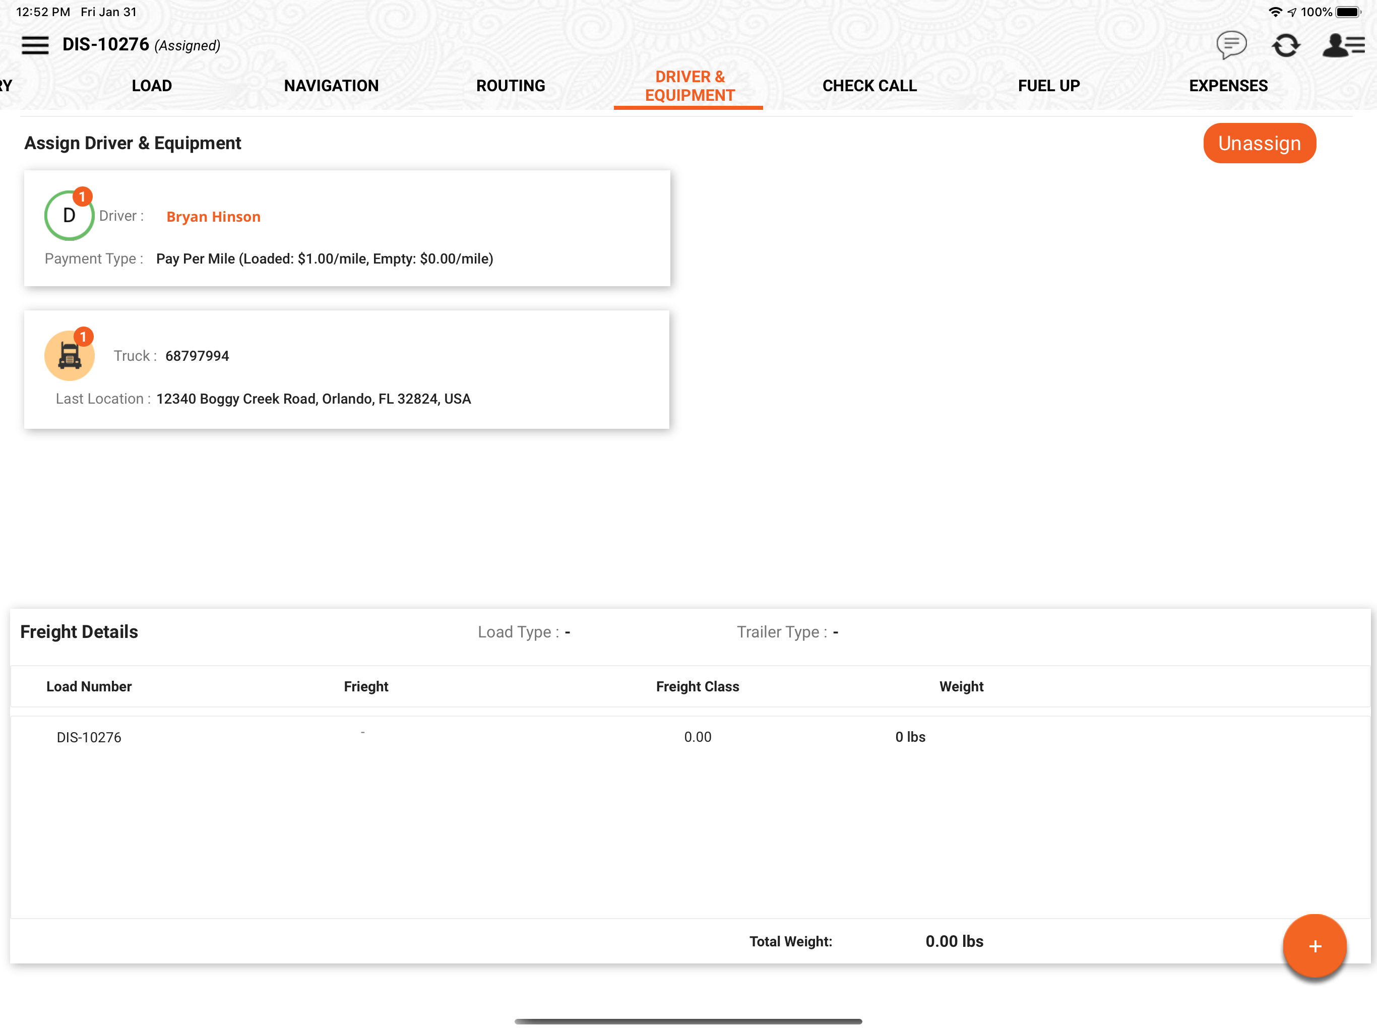The height and width of the screenshot is (1032, 1377).
Task: Open the FUEL UP tab
Action: [x=1048, y=86]
